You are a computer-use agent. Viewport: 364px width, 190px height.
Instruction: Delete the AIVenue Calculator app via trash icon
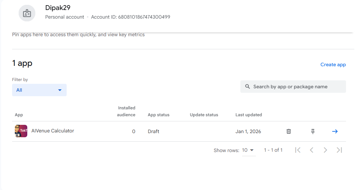(289, 131)
